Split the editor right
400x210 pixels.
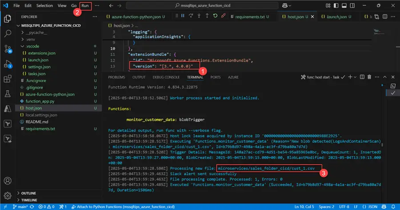pos(385,16)
